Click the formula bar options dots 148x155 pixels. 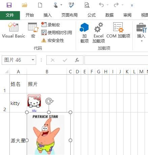tap(41, 60)
